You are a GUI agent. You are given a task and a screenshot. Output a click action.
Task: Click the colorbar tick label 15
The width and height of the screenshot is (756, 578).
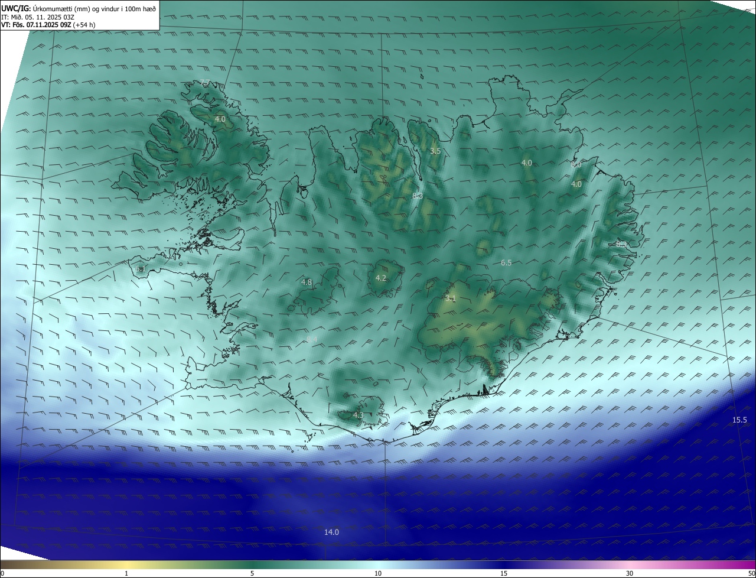(504, 573)
